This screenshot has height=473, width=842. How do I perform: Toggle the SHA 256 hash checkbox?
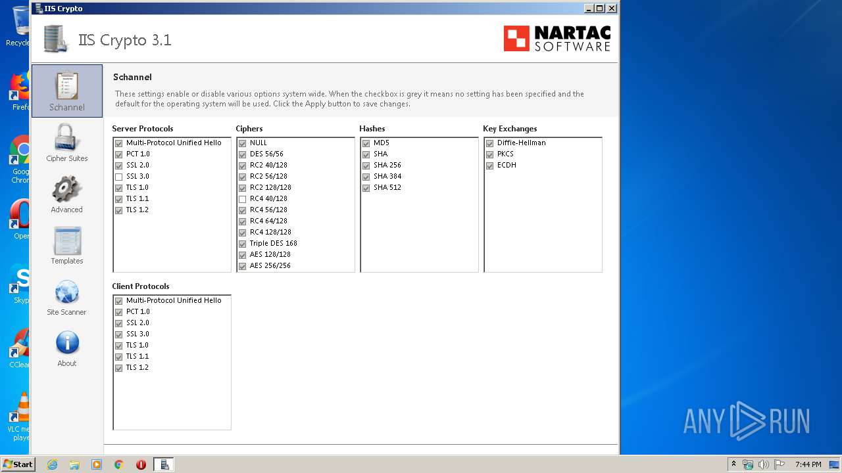(x=366, y=166)
